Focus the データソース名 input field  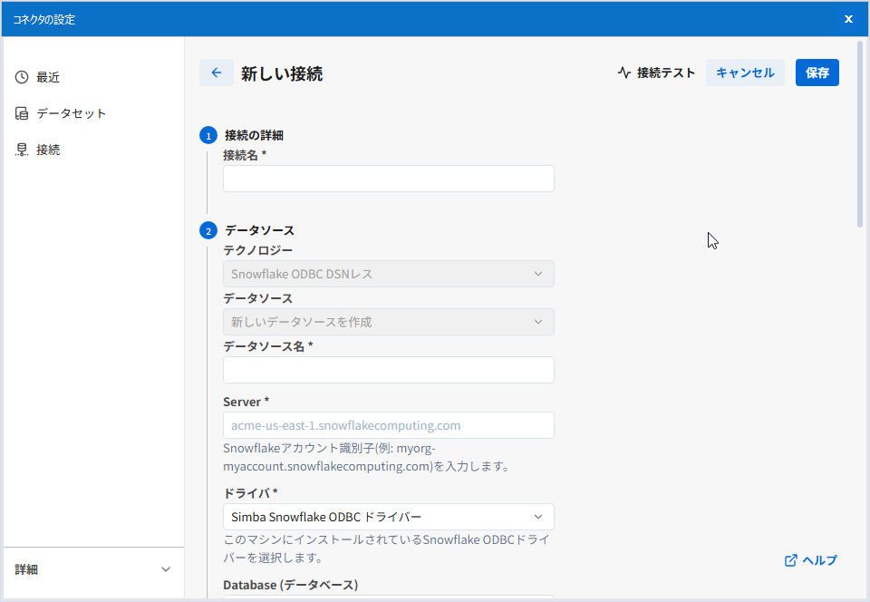(389, 370)
